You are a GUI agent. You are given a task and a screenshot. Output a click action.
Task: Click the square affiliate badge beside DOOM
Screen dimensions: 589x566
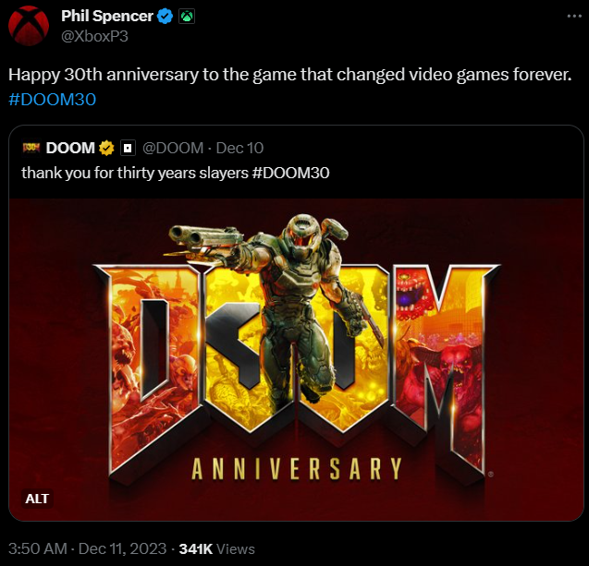click(128, 148)
